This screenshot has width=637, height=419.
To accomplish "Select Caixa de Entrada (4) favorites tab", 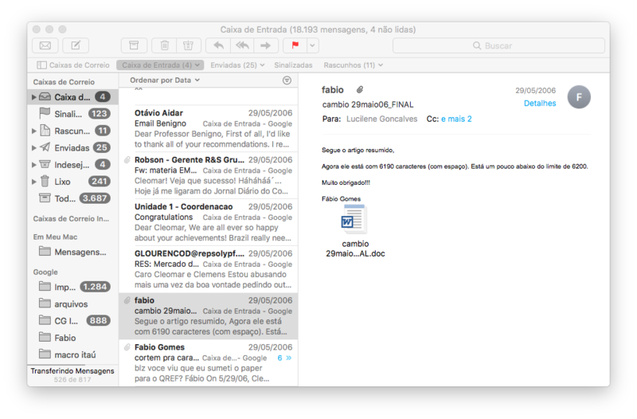I will point(160,65).
